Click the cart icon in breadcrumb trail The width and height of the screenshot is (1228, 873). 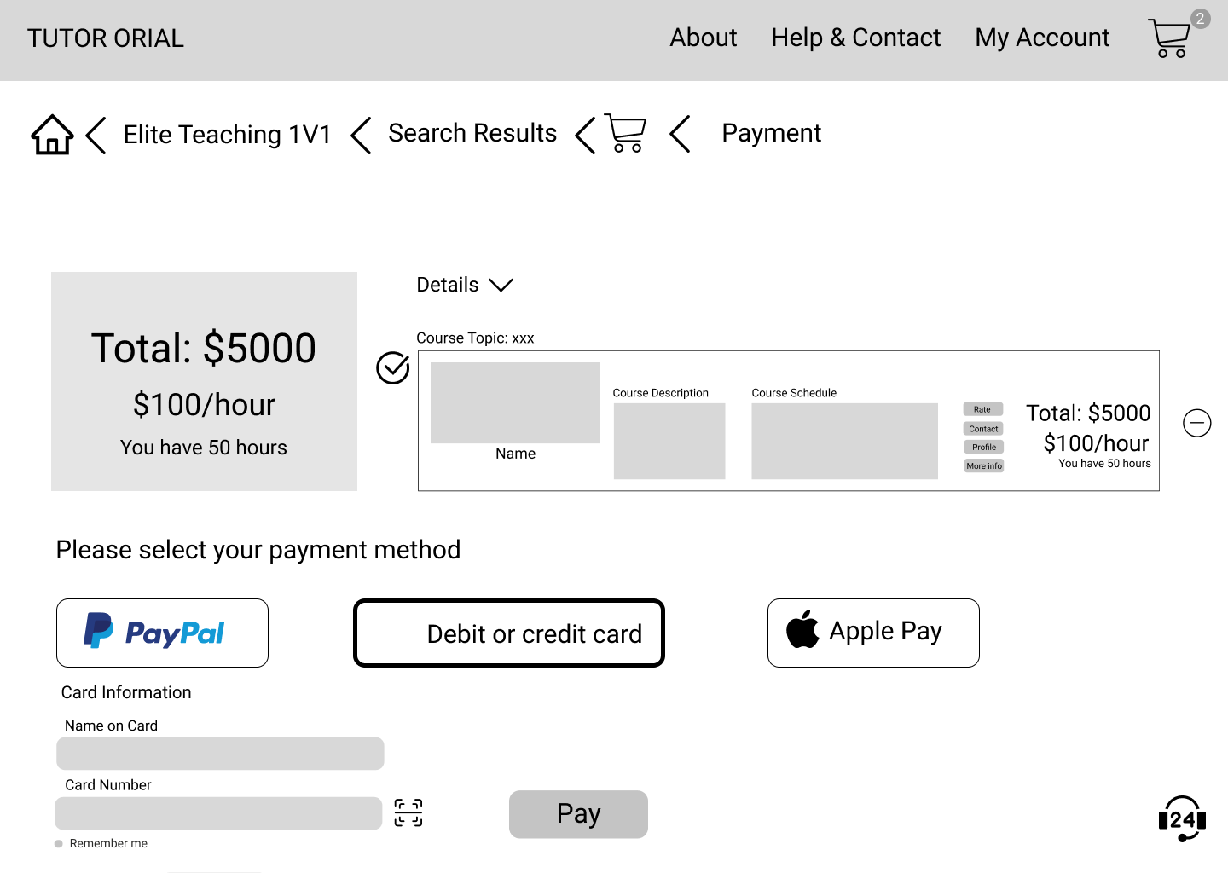pos(626,134)
